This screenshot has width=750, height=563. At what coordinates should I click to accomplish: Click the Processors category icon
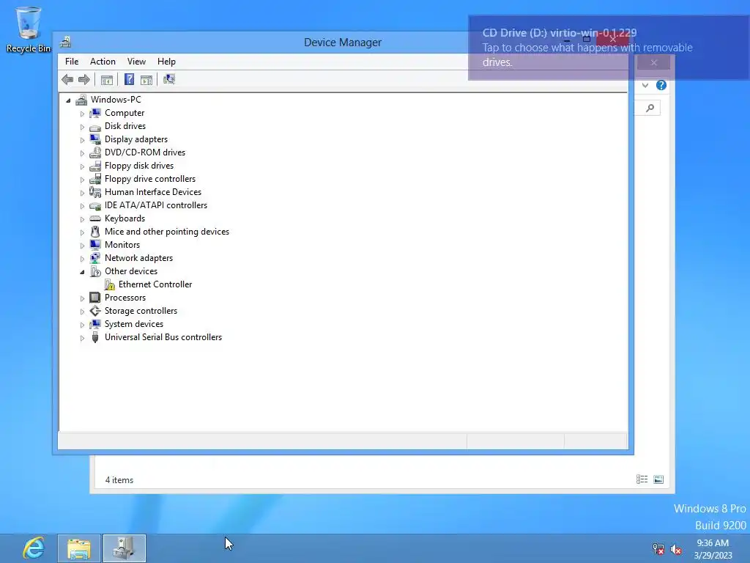tap(95, 298)
